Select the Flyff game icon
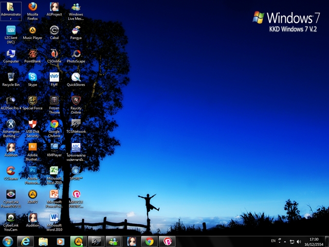 coord(54,80)
